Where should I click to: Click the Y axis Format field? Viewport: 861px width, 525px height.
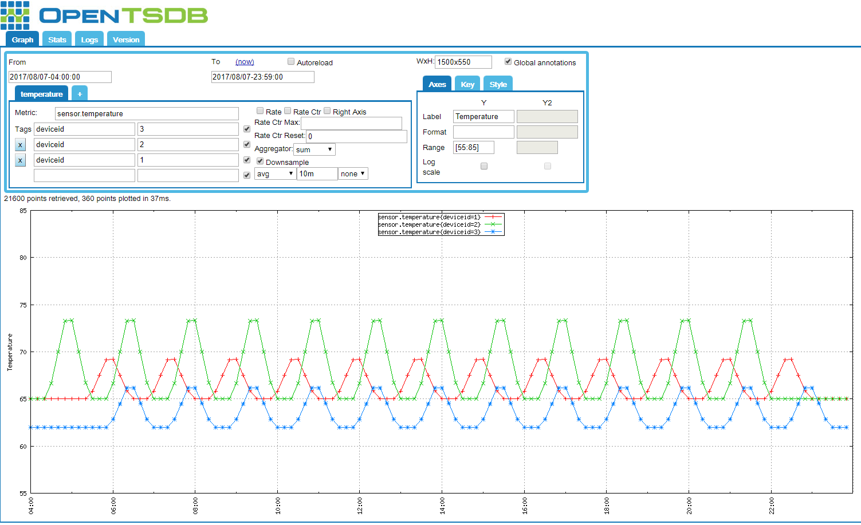(x=483, y=132)
